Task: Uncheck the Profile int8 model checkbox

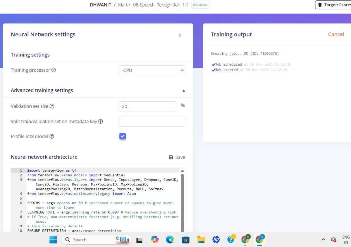Action: coord(123,136)
